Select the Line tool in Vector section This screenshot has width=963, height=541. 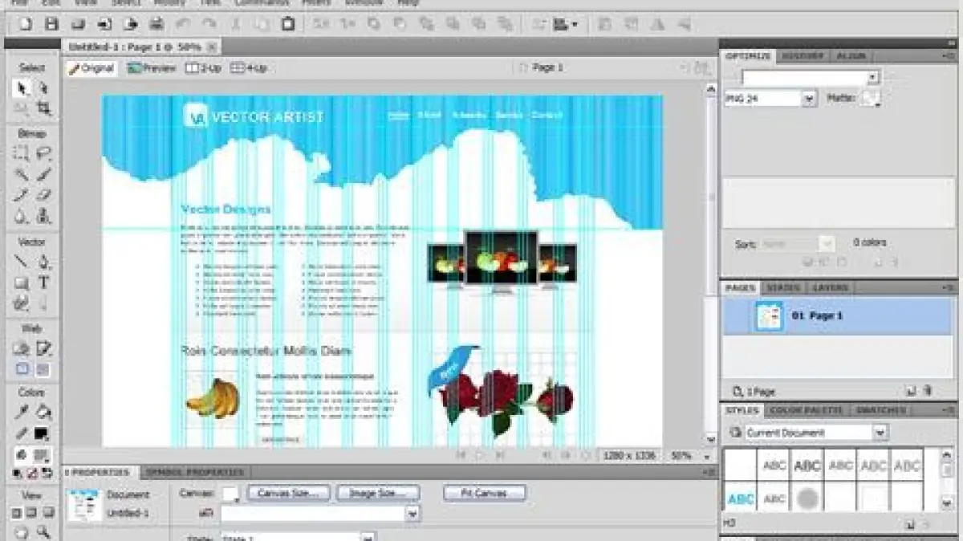(x=22, y=262)
